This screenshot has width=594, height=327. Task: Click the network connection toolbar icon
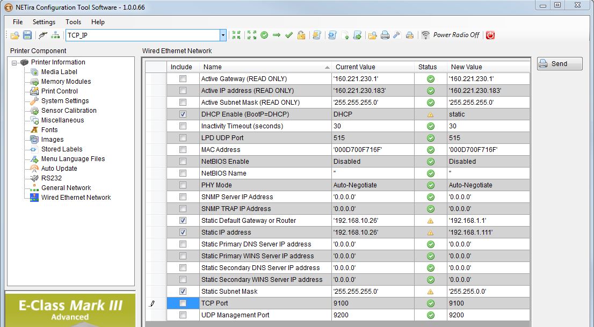[x=55, y=35]
